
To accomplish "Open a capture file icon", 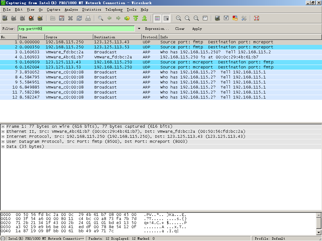I will coord(53,18).
